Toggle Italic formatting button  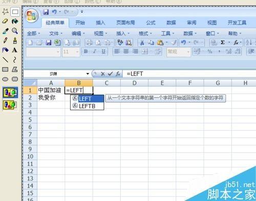(x=95, y=51)
